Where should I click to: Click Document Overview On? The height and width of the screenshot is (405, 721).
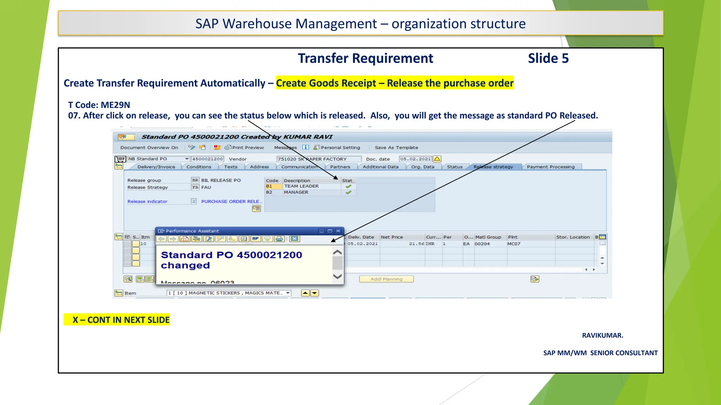click(x=149, y=148)
